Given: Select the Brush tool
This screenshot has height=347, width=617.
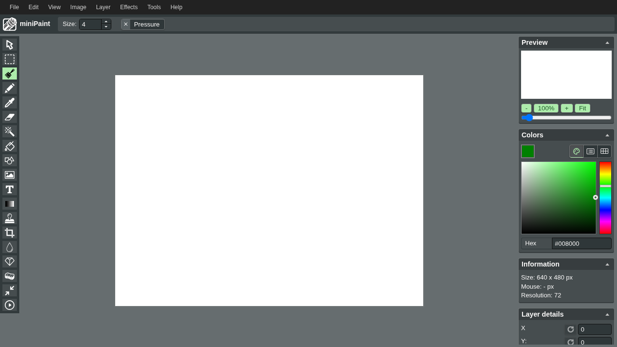Looking at the screenshot, I should 10,74.
